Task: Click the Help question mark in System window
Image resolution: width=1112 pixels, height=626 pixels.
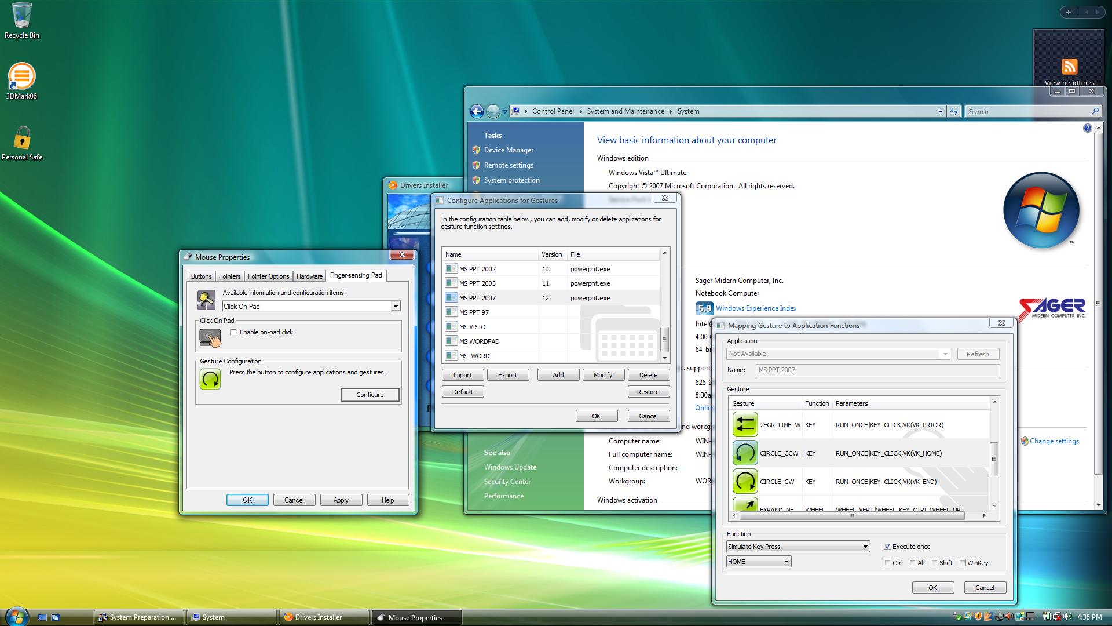Action: 1087,128
